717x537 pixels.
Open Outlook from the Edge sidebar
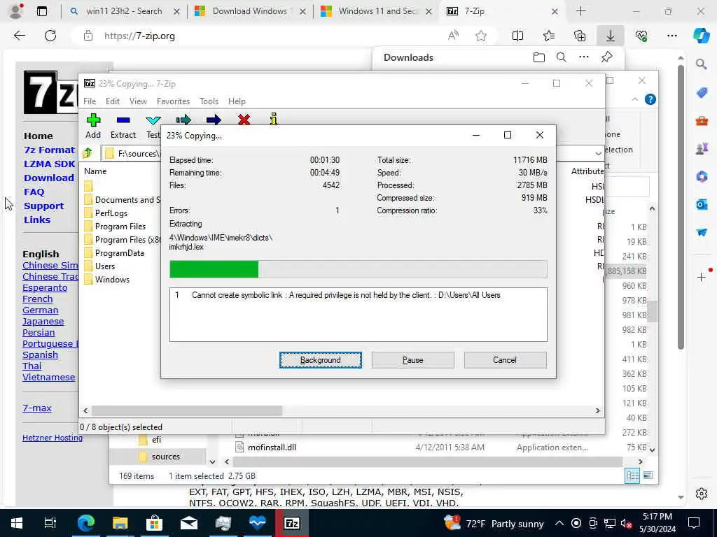tap(702, 204)
